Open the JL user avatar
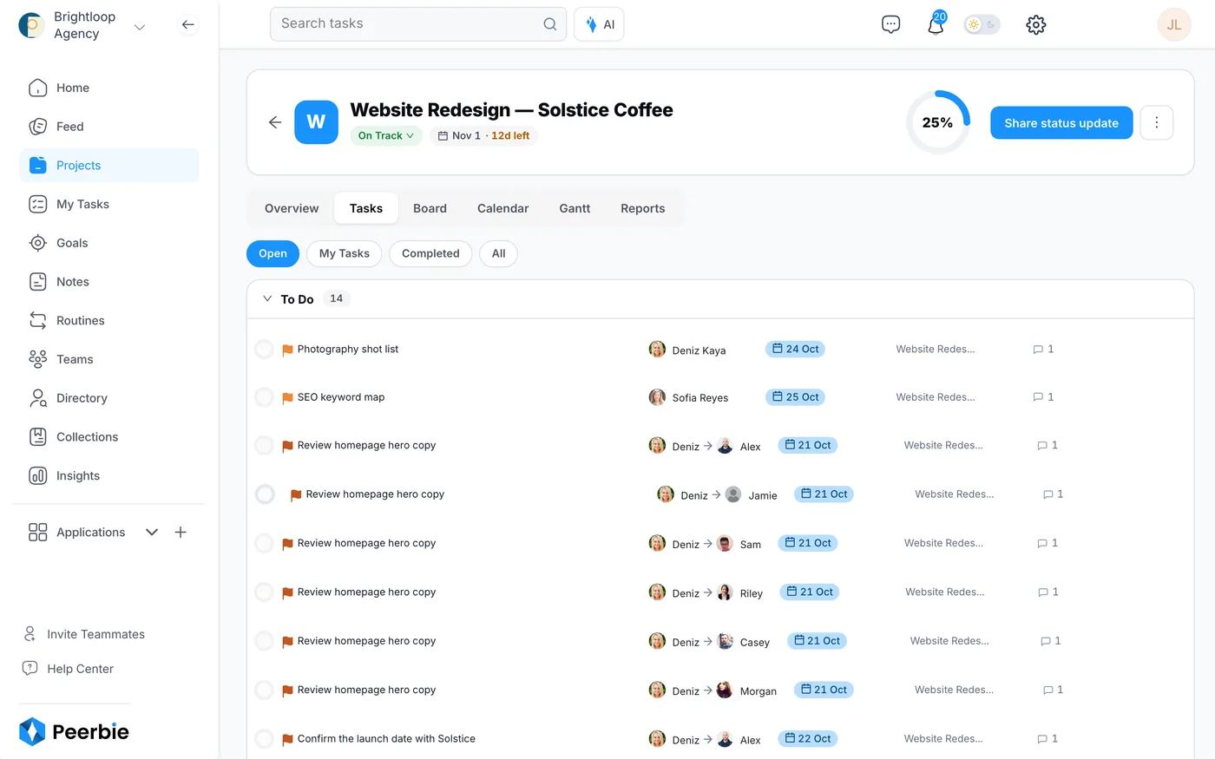Screen dimensions: 1215x759 pos(1173,24)
